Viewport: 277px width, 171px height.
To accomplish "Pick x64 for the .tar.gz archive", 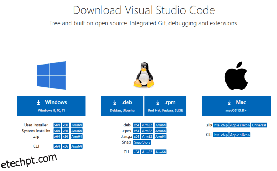I will pos(137,137).
